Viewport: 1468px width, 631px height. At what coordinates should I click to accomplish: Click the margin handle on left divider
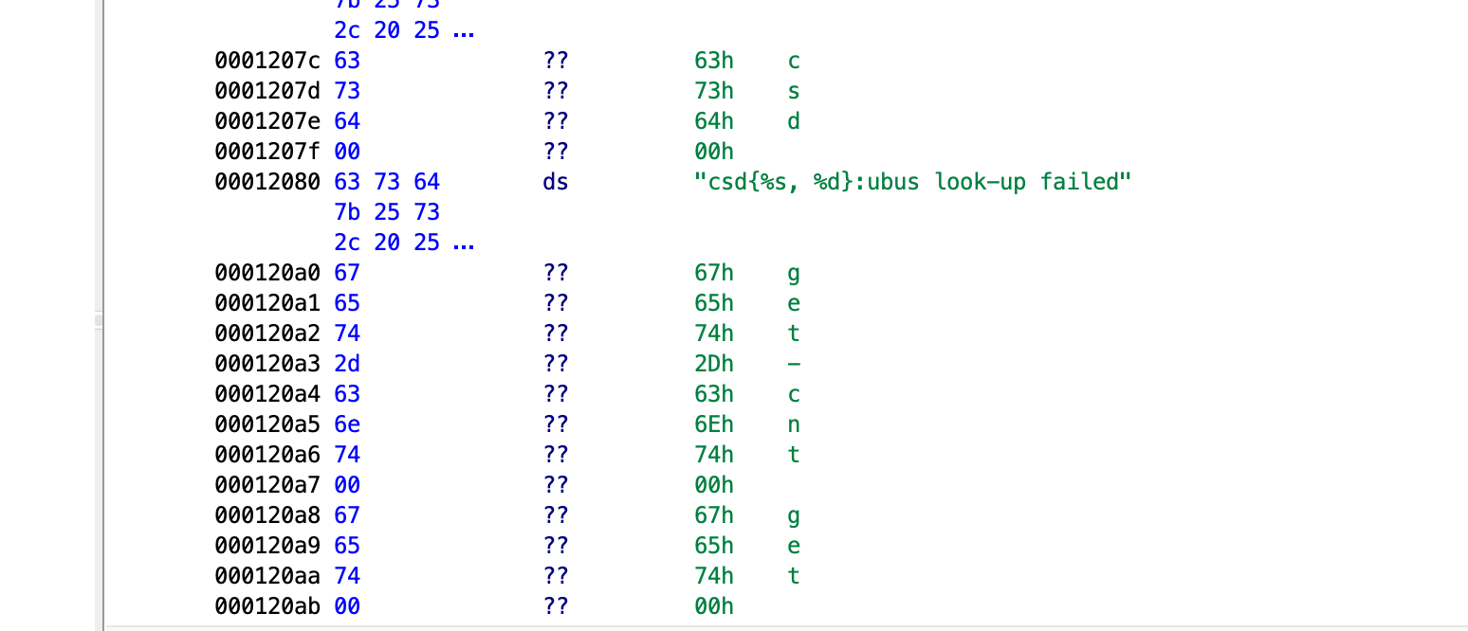(x=98, y=321)
